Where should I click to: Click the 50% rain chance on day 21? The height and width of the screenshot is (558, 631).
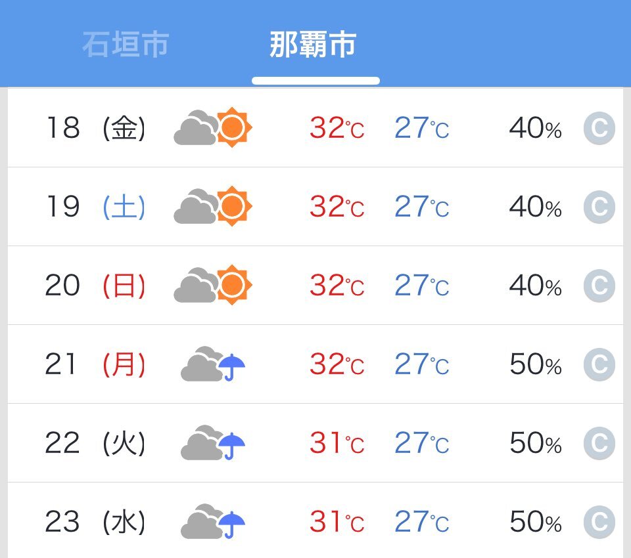[536, 364]
